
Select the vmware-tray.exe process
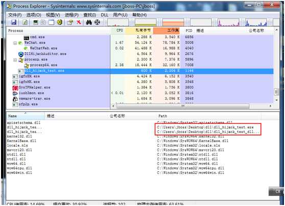[35, 99]
